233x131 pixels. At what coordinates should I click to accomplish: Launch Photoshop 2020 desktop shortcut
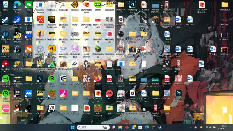tap(133, 7)
